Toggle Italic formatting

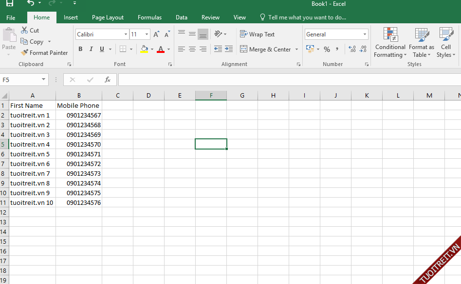[x=91, y=49]
